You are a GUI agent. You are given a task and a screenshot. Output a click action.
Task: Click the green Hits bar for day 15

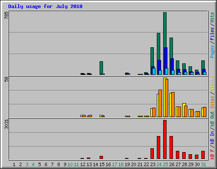pyautogui.click(x=101, y=68)
